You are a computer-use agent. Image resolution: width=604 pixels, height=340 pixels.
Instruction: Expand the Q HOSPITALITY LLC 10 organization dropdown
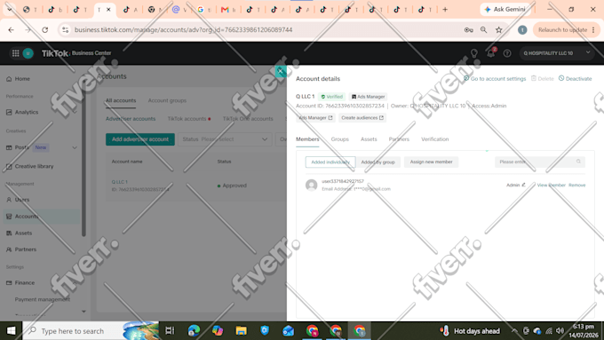click(x=557, y=53)
